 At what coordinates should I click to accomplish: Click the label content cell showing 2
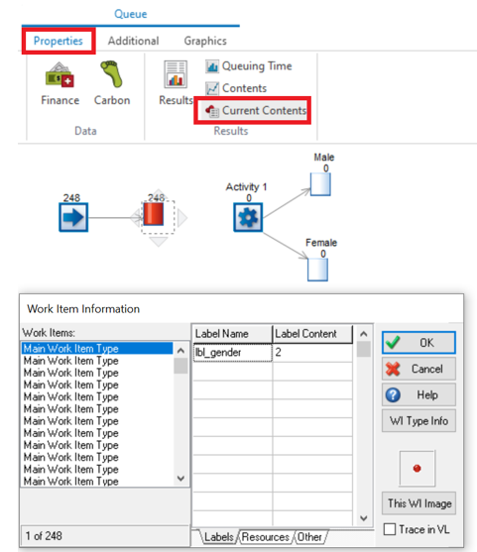(x=312, y=353)
